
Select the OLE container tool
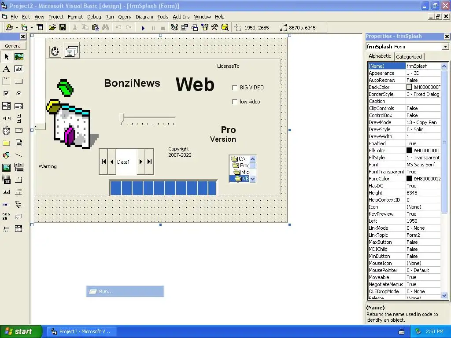[x=6, y=180]
